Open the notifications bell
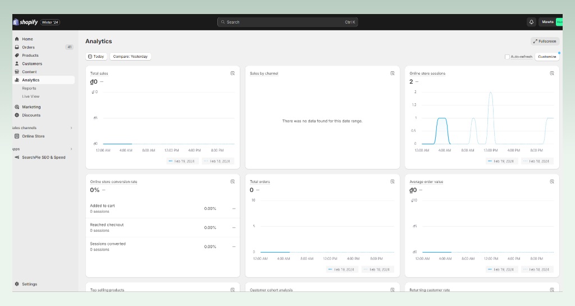Image resolution: width=575 pixels, height=306 pixels. coord(531,22)
